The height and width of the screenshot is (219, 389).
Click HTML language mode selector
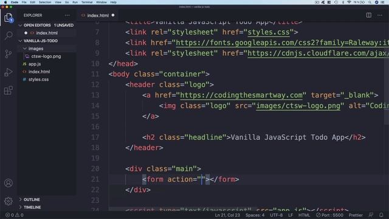[304, 215]
